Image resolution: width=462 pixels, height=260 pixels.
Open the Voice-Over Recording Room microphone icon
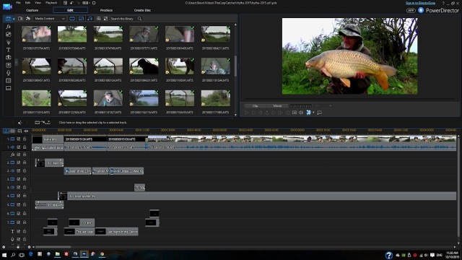tap(8, 73)
